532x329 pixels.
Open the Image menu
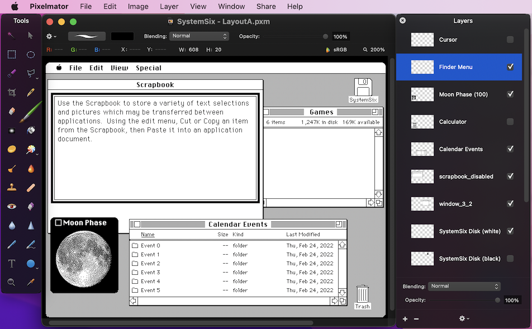pos(138,7)
